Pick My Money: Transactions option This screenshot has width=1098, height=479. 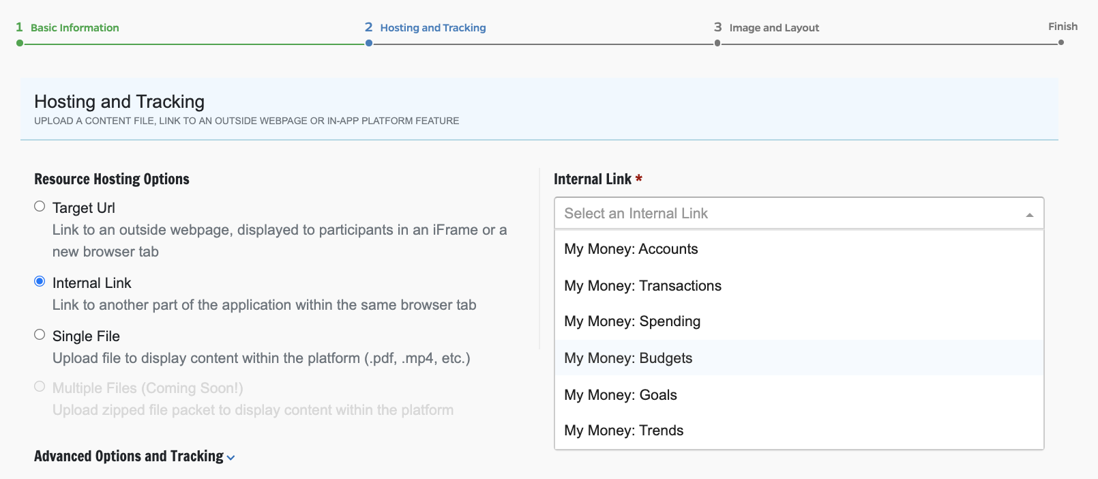pyautogui.click(x=642, y=286)
